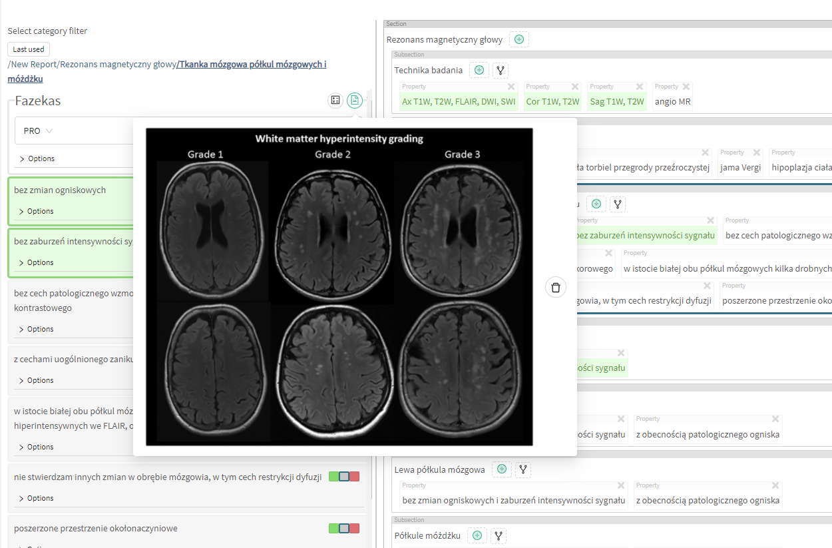Remove the property ending in 'korowego'
This screenshot has height=548, width=832.
click(x=608, y=253)
